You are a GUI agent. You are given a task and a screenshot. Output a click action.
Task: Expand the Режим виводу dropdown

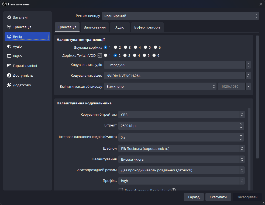pyautogui.click(x=180, y=16)
